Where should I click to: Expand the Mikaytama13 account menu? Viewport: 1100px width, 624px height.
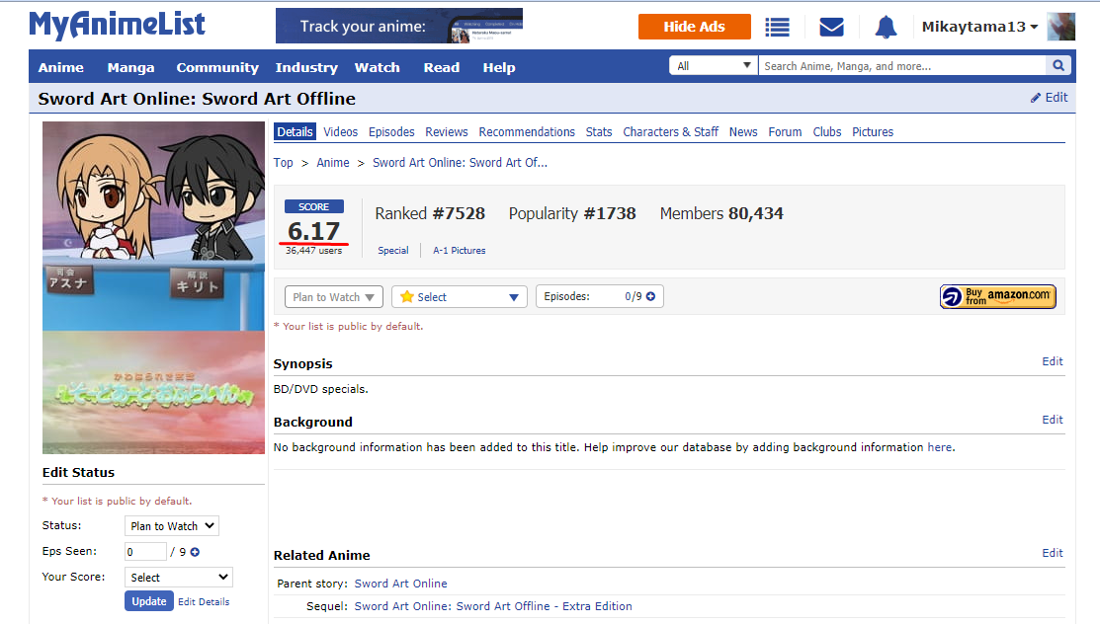click(x=979, y=27)
